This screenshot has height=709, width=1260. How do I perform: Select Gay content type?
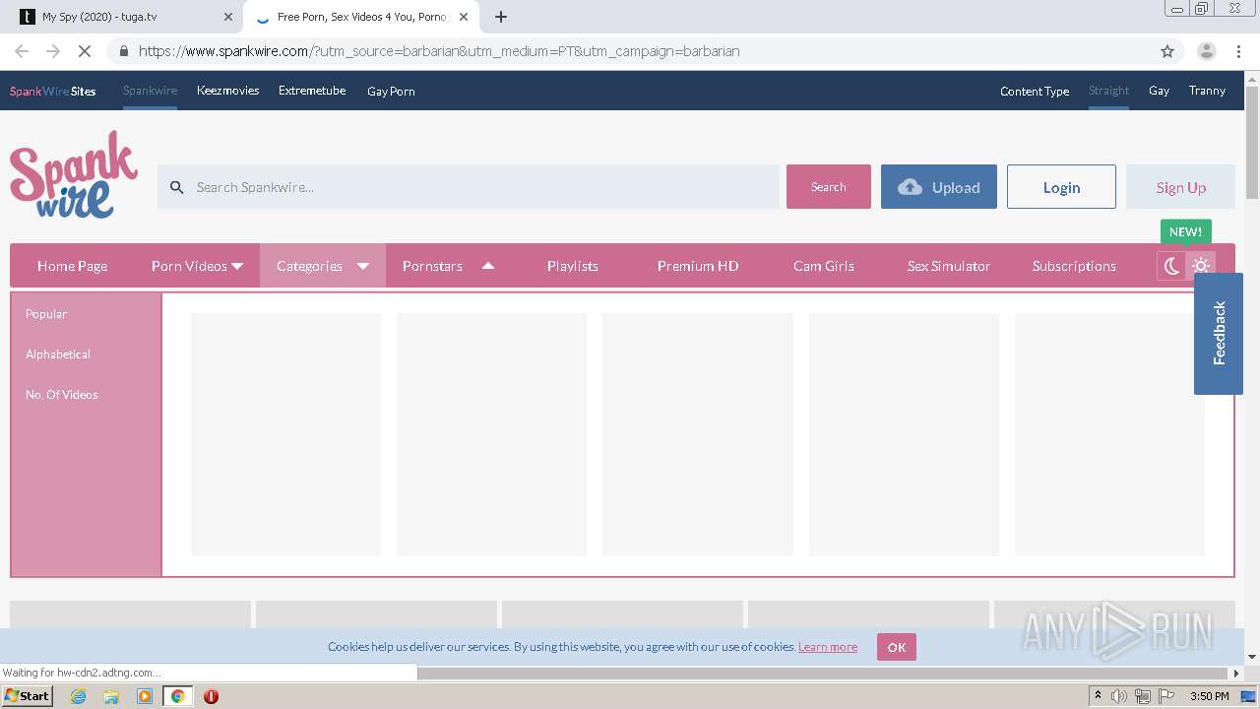coord(1159,91)
